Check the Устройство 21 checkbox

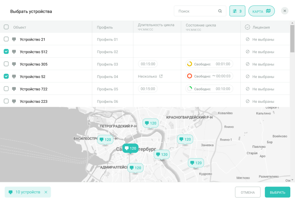[6, 39]
